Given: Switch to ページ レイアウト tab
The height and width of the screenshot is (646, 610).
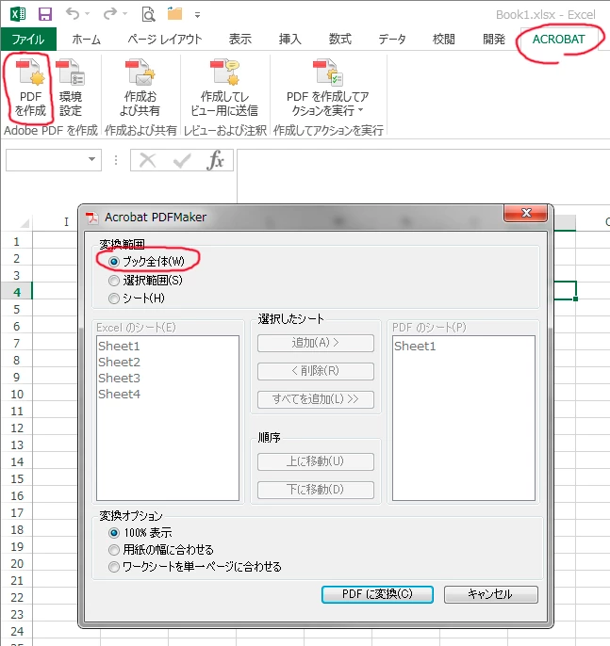Looking at the screenshot, I should click(x=165, y=40).
